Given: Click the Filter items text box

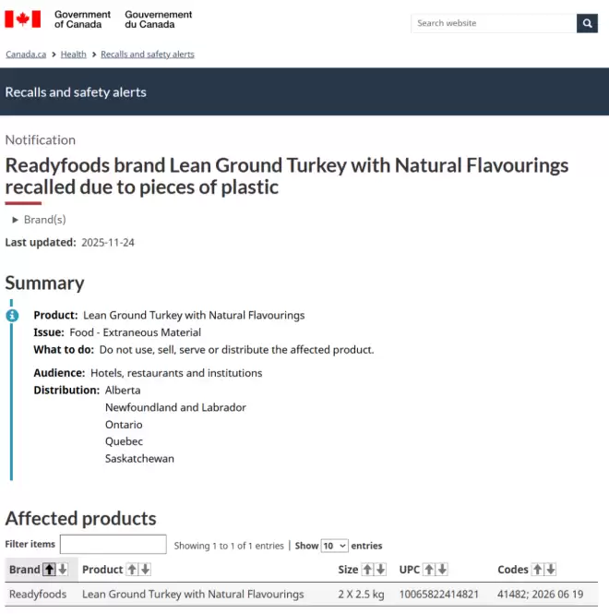Looking at the screenshot, I should point(113,545).
